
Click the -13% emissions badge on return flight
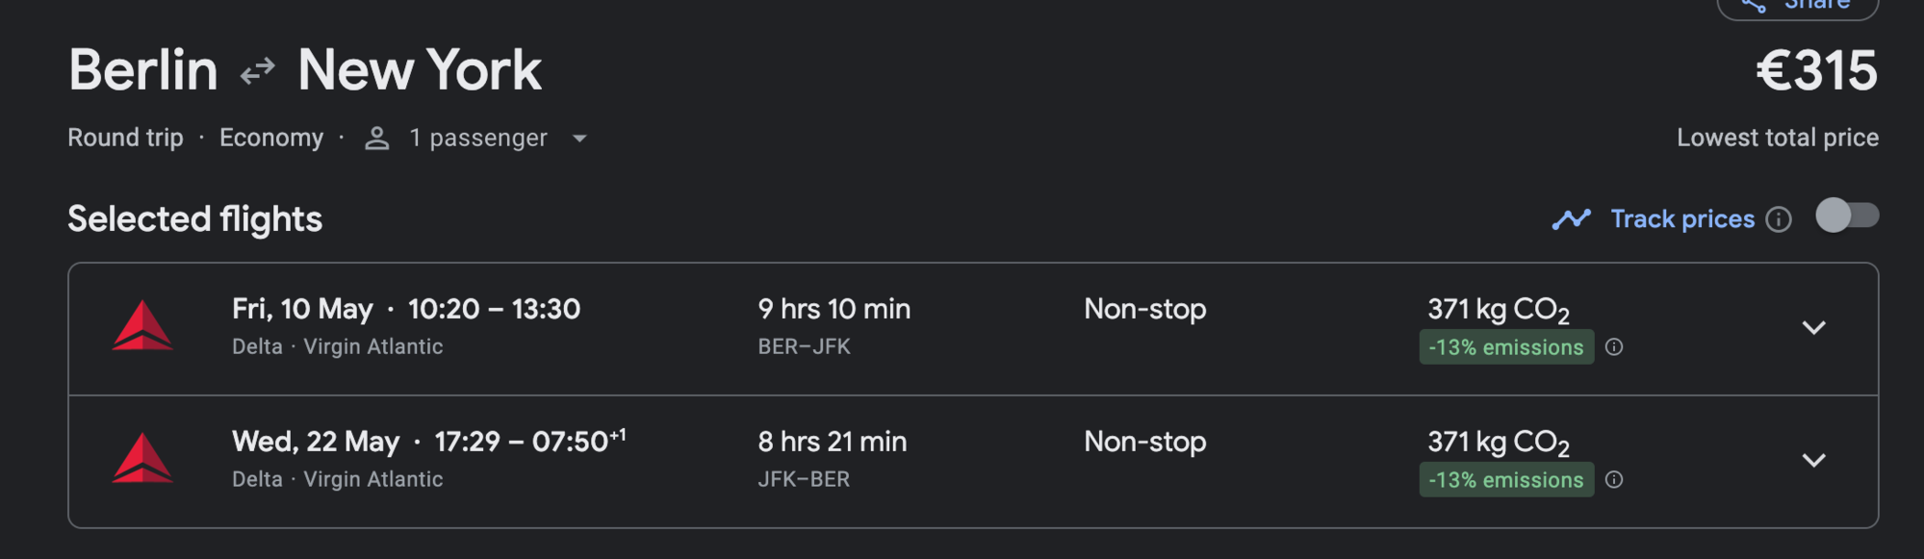pyautogui.click(x=1505, y=480)
